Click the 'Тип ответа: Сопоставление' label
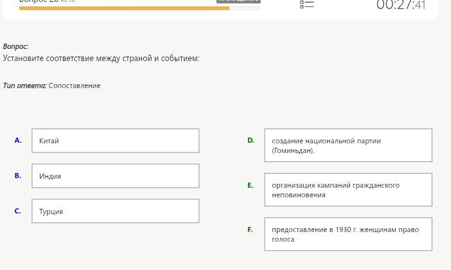 [x=52, y=85]
